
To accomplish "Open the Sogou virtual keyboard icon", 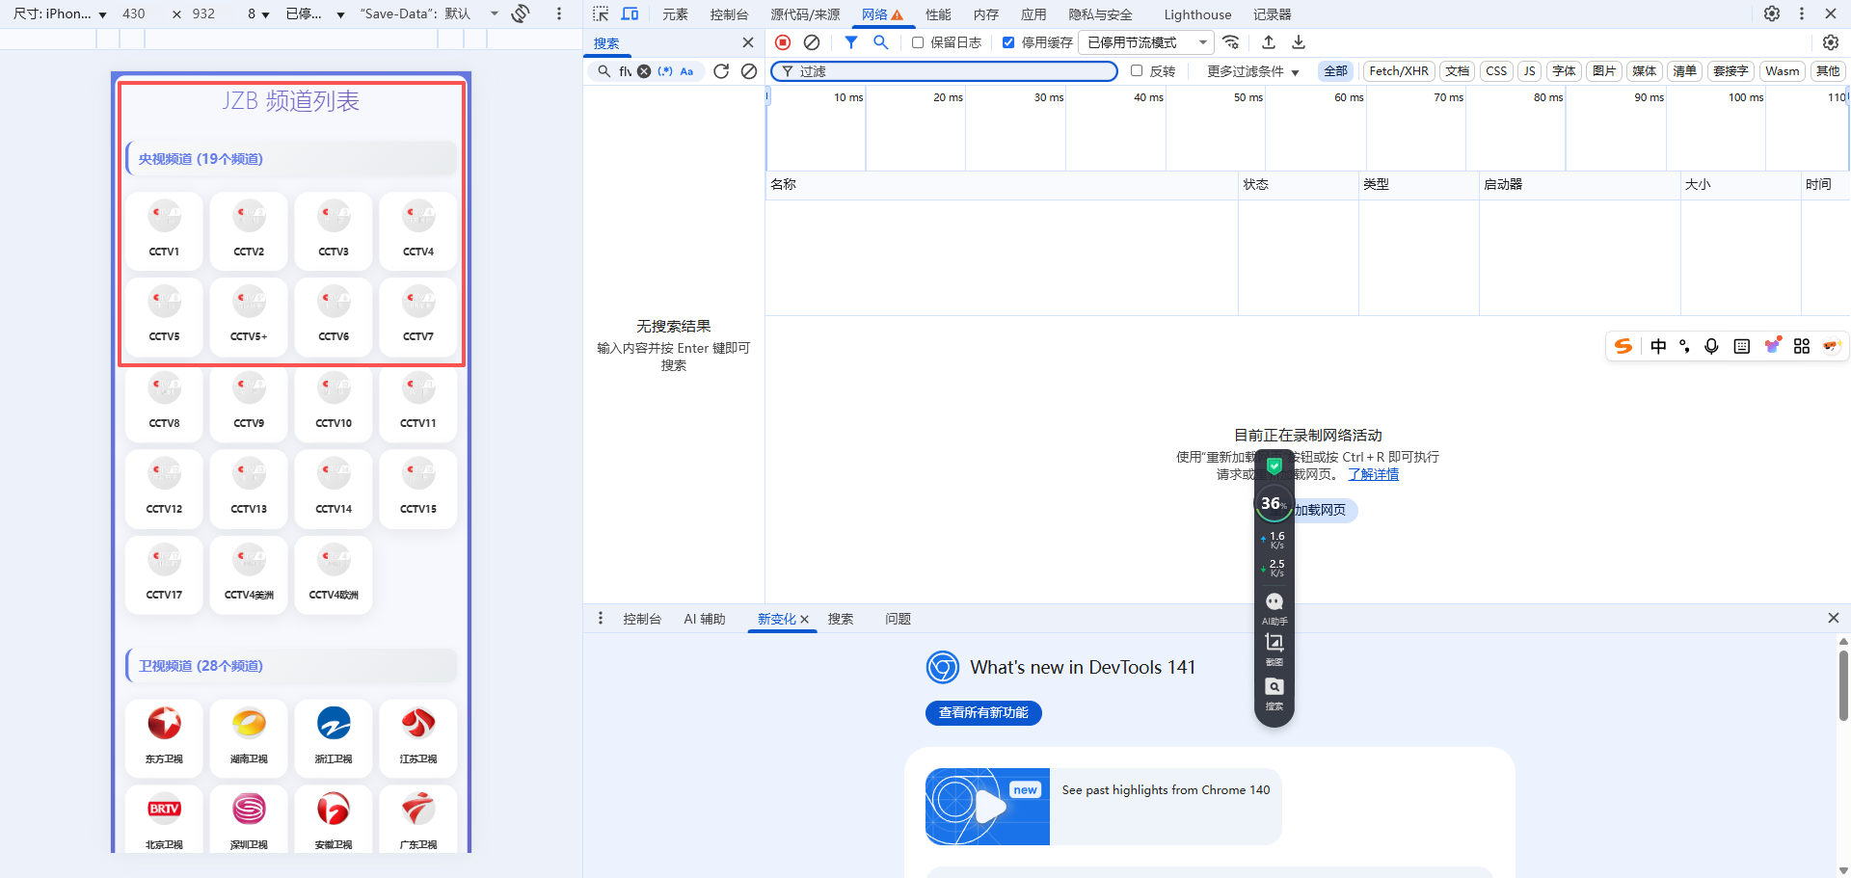I will click(1741, 346).
